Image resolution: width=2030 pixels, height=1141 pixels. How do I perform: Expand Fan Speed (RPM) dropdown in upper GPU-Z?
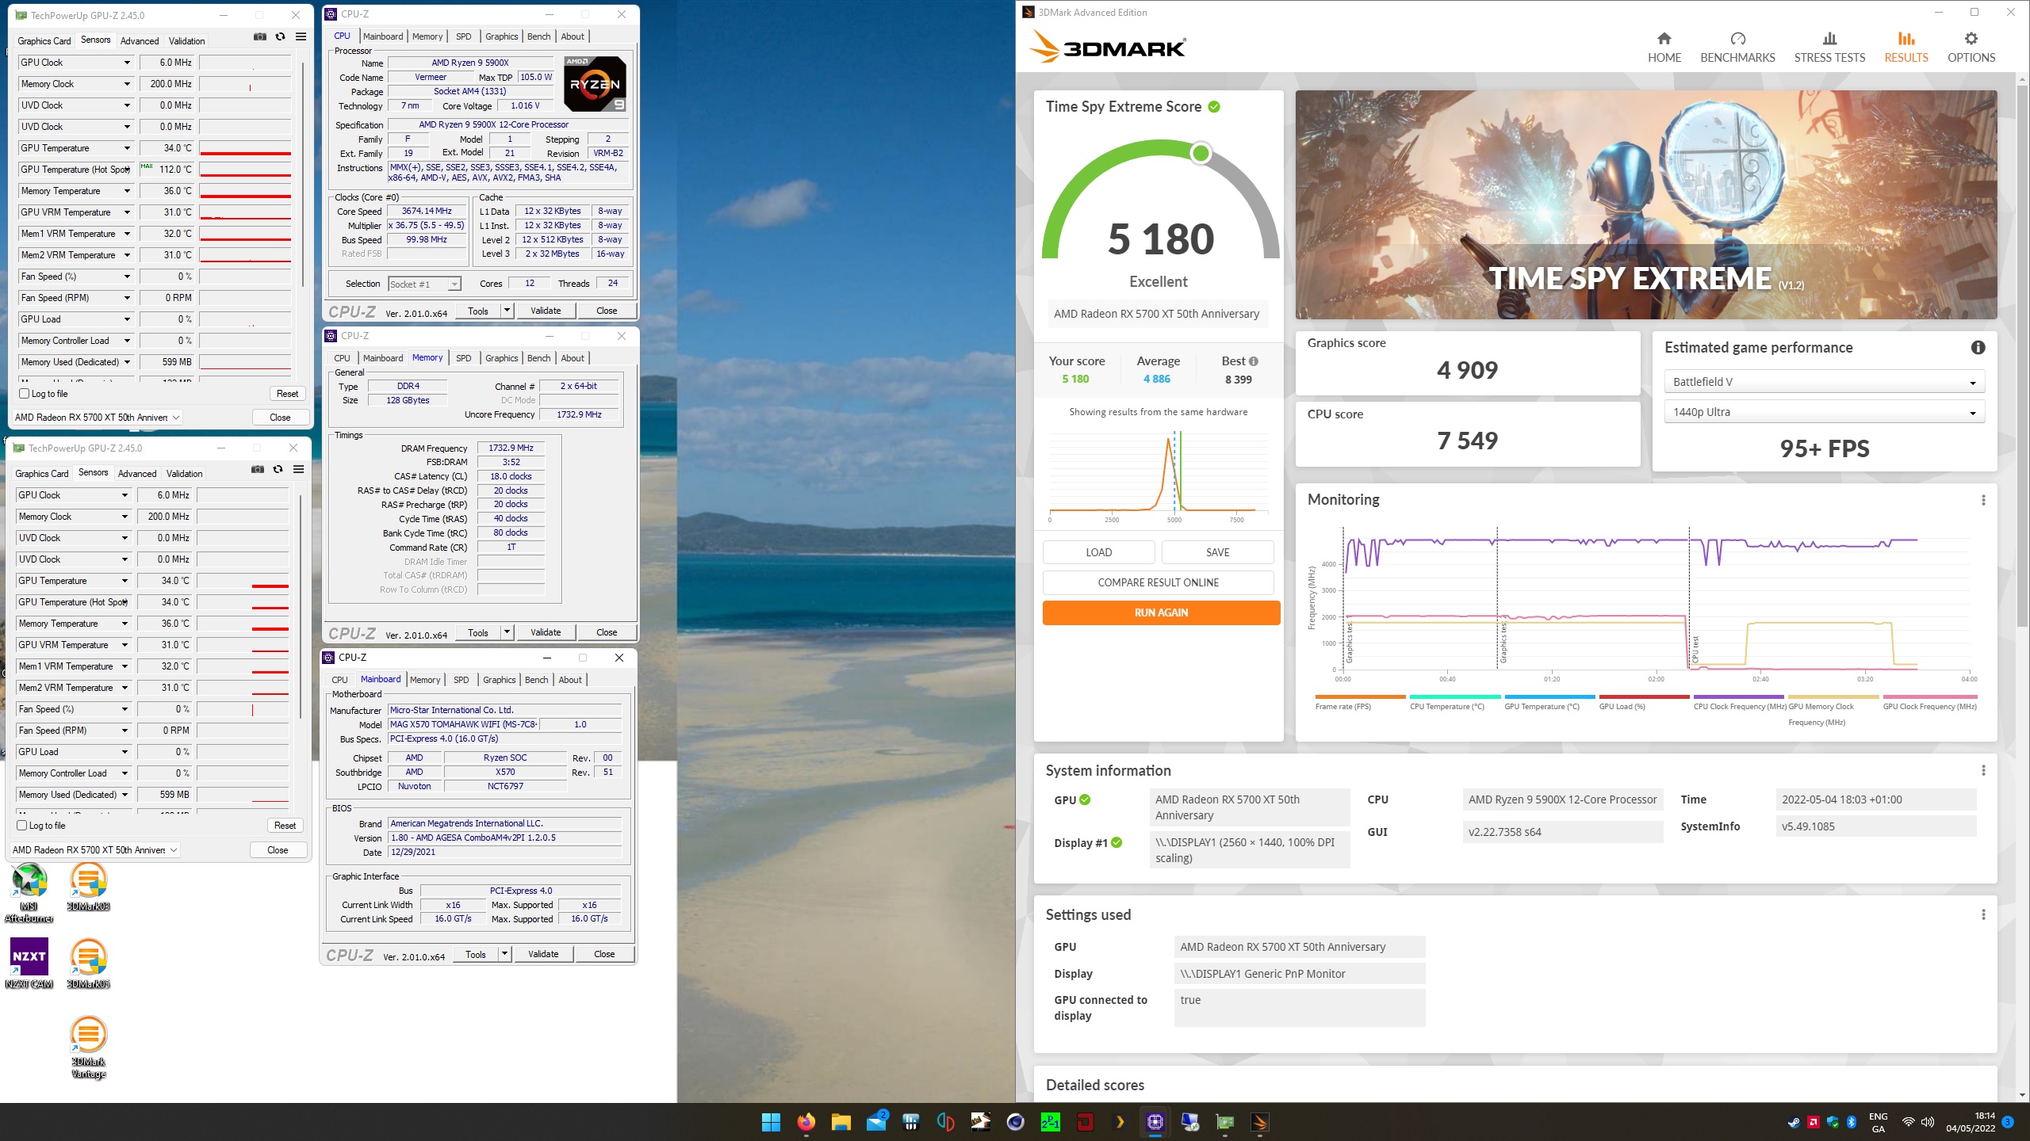point(127,298)
